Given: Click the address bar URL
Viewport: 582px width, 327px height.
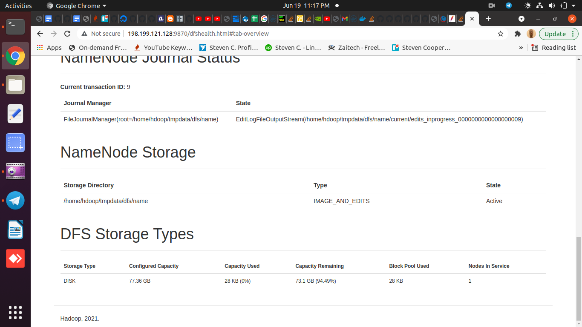Looking at the screenshot, I should coord(198,34).
